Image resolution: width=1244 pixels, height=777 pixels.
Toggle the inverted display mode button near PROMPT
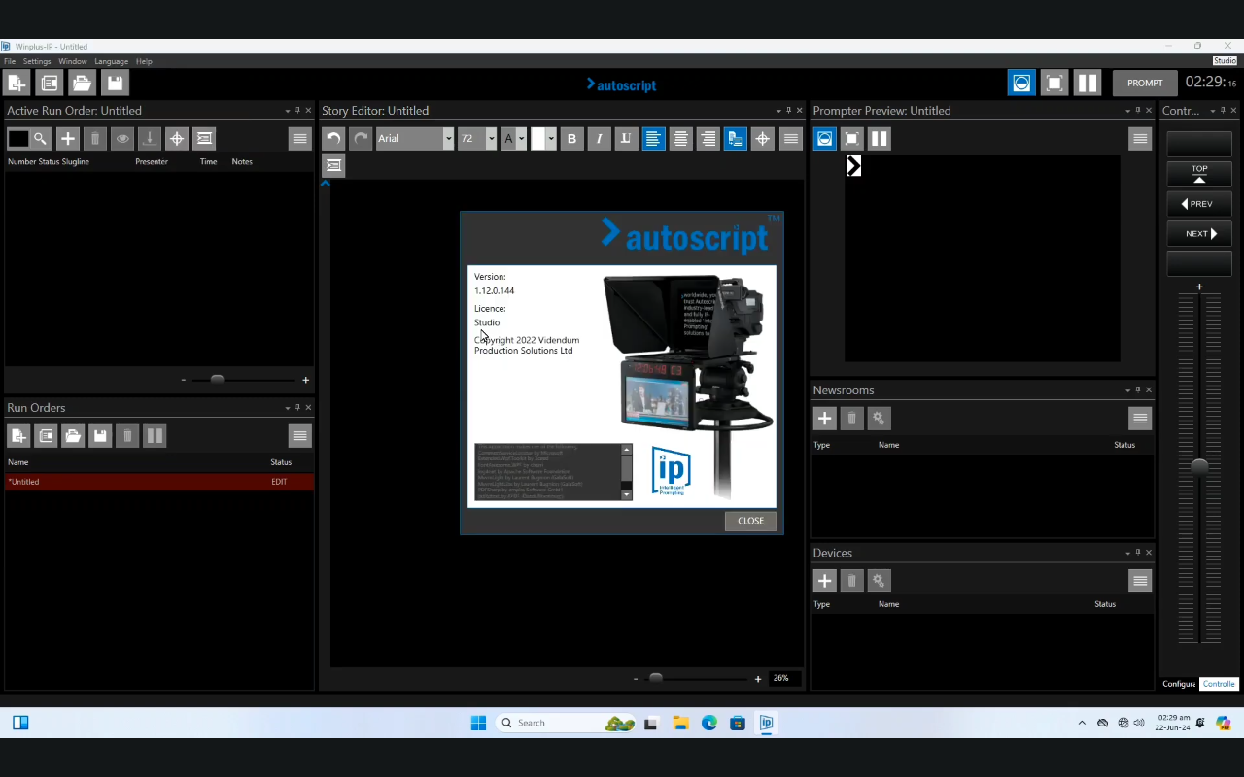pyautogui.click(x=1021, y=83)
